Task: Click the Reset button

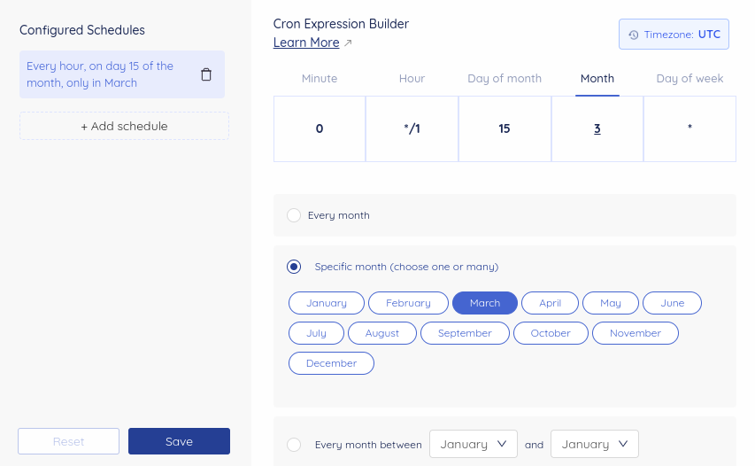Action: pyautogui.click(x=68, y=441)
